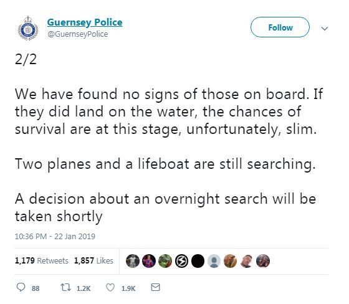349x304 pixels.
Task: Open the Guernsey Police crest avatar
Action: click(x=28, y=28)
